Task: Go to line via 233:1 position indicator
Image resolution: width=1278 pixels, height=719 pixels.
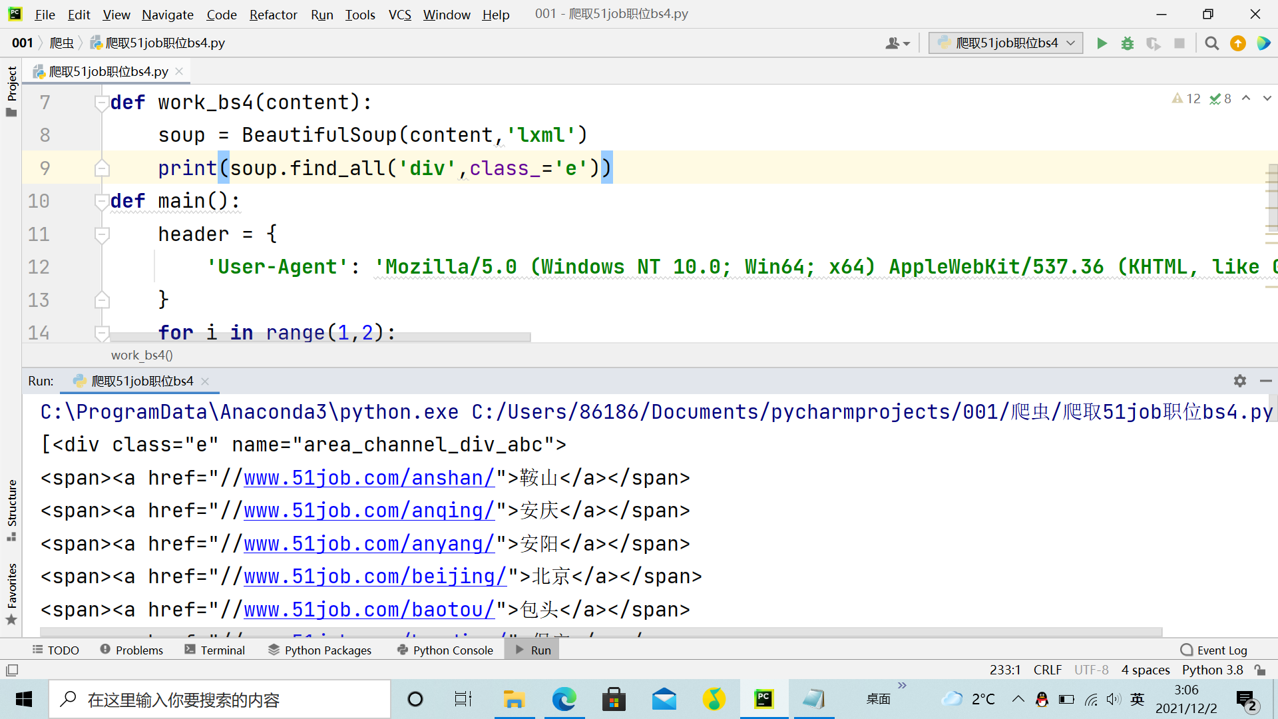Action: pyautogui.click(x=1004, y=670)
